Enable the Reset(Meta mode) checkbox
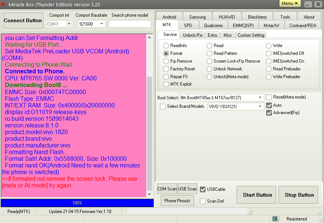324x223 pixels. (269, 97)
